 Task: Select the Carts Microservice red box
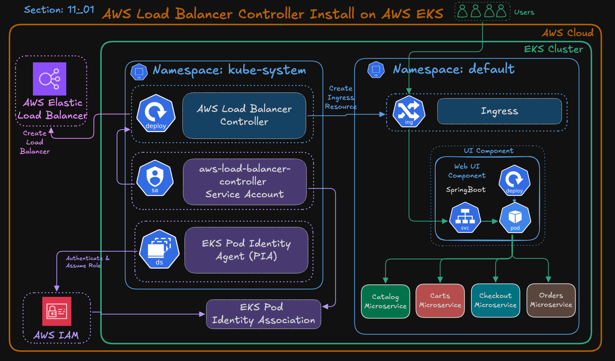click(440, 300)
